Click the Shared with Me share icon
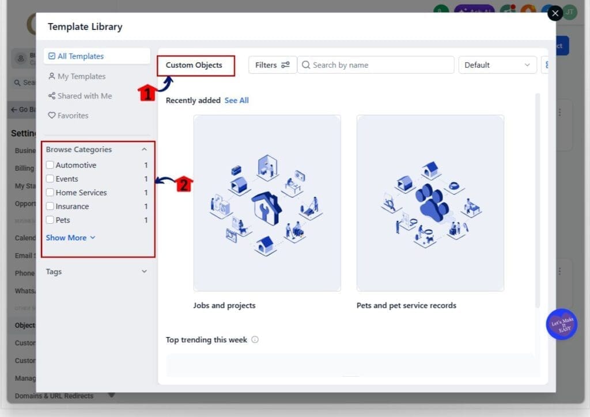The width and height of the screenshot is (590, 417). (x=51, y=96)
